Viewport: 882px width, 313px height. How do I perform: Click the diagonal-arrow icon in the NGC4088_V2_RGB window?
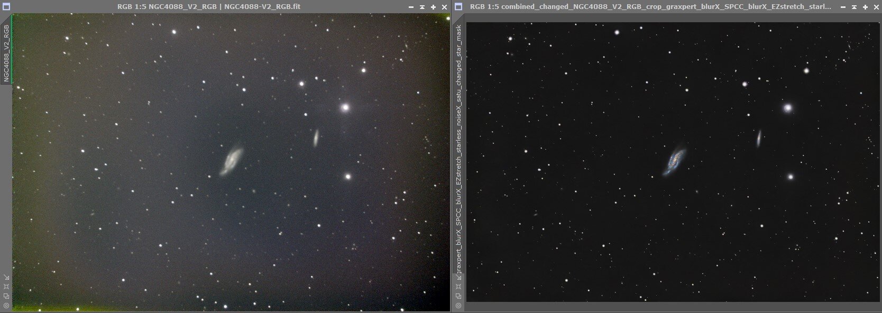[6, 278]
